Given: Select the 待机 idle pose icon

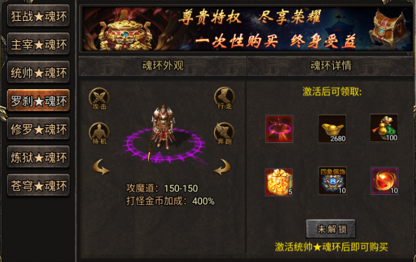Looking at the screenshot, I should [99, 134].
